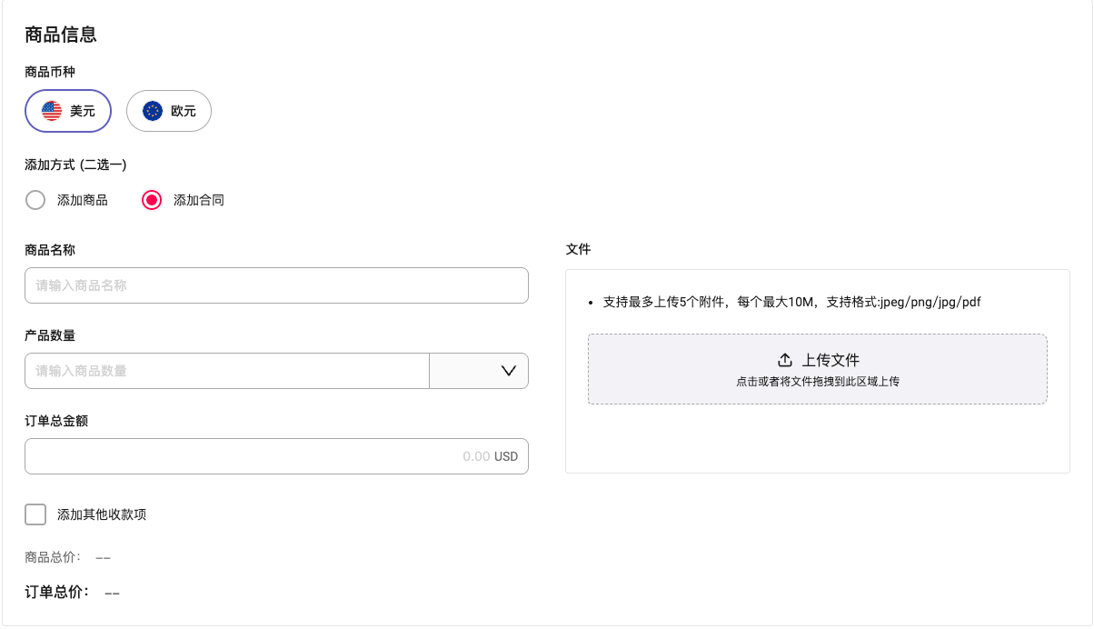The height and width of the screenshot is (629, 1094).
Task: Click the EU flag icon on 欧元 option
Action: pos(151,110)
